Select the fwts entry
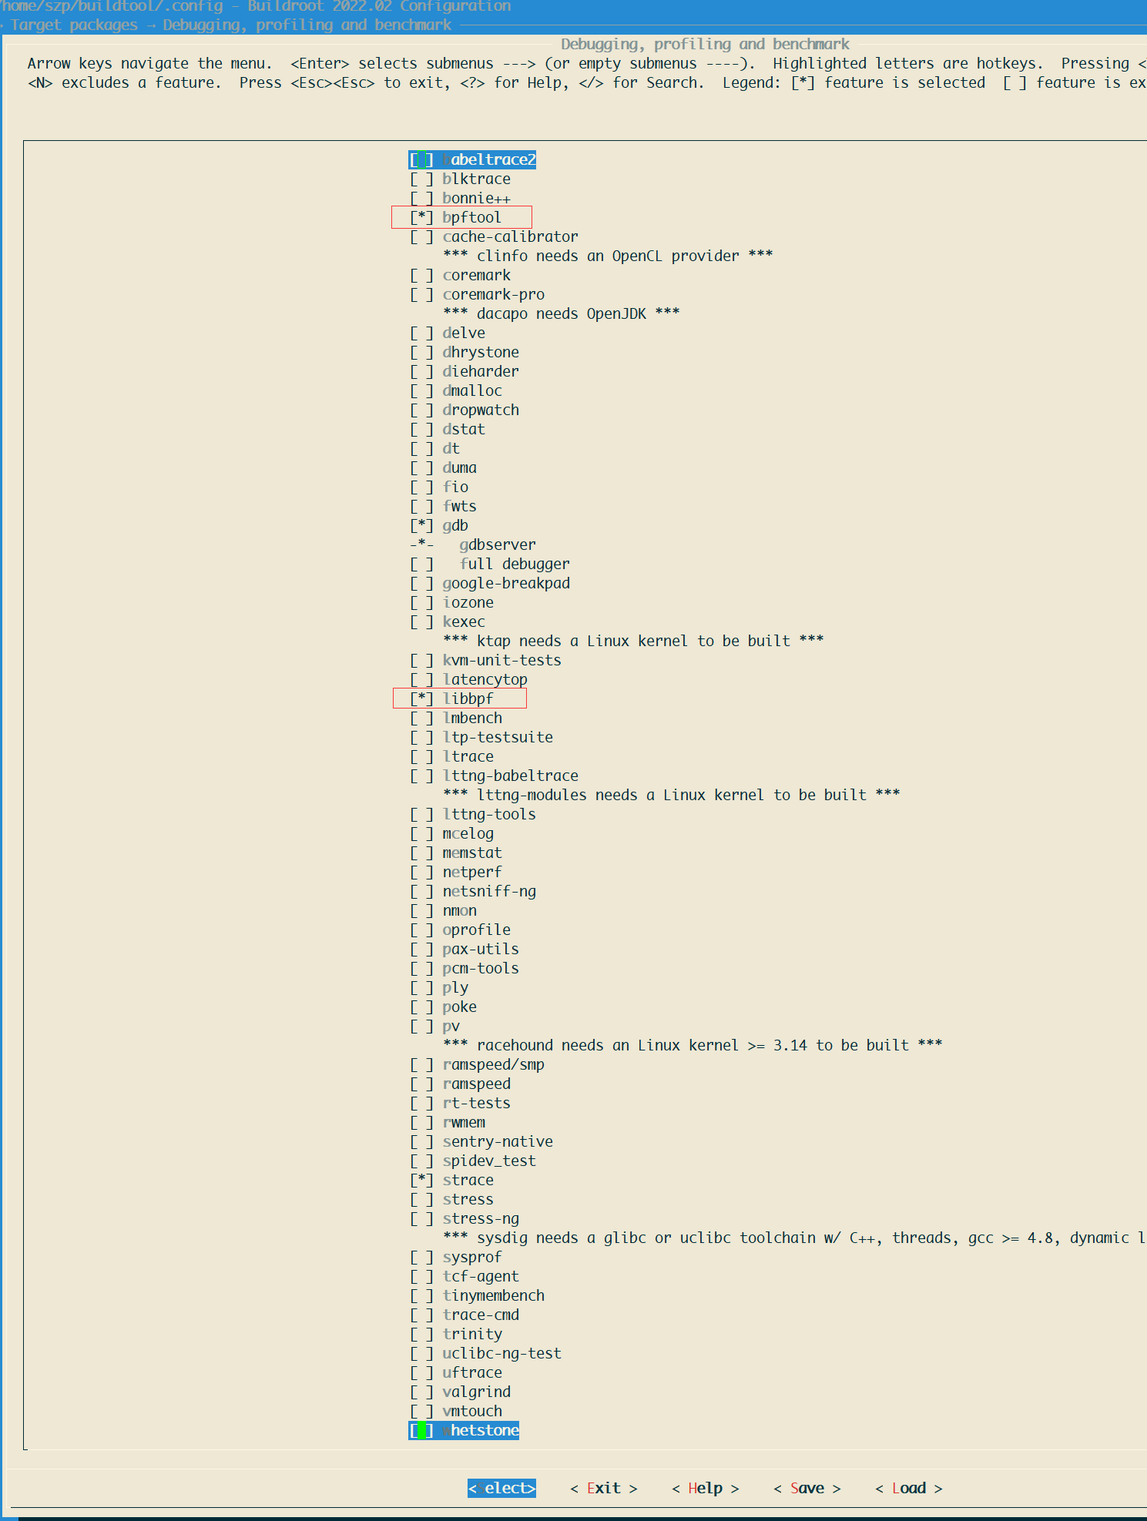 click(443, 506)
